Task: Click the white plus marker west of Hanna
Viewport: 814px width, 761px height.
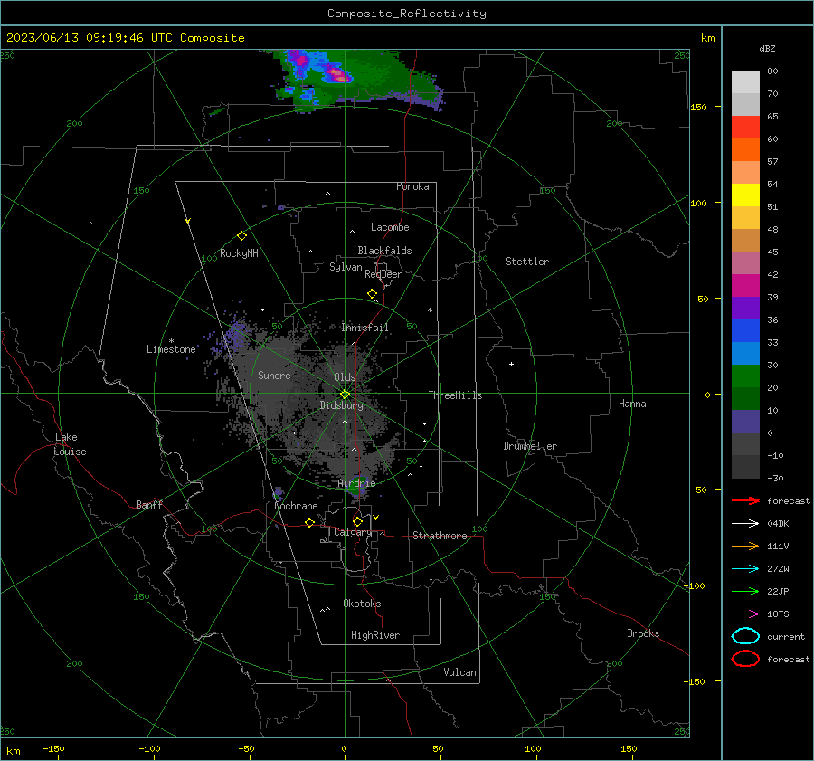Action: pos(511,364)
